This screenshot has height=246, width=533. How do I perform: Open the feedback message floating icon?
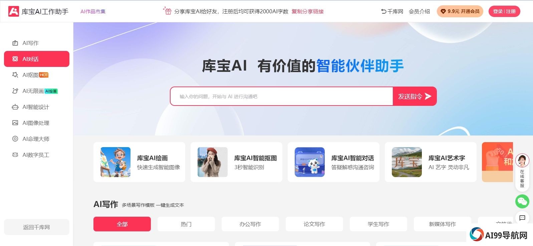522,218
